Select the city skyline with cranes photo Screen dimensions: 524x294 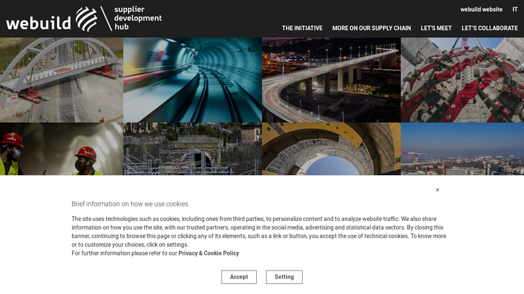462,149
